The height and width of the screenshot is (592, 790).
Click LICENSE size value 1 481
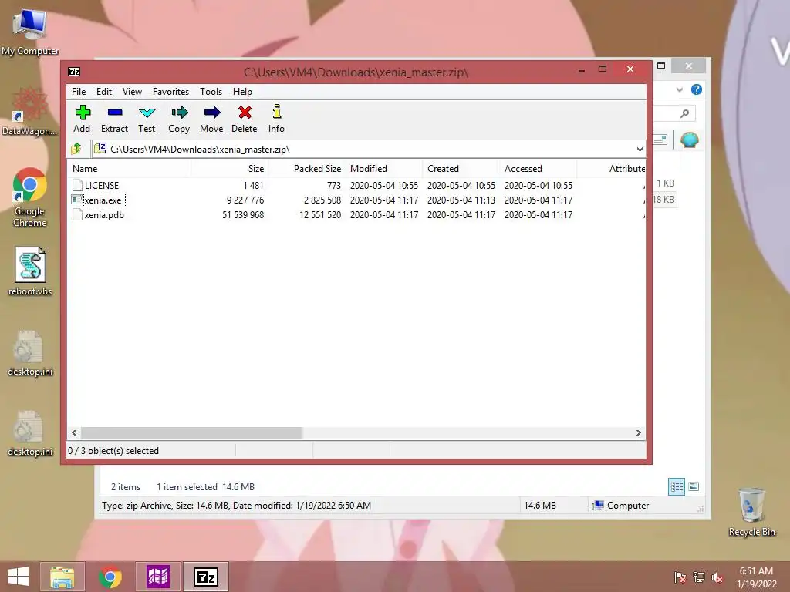pos(253,185)
